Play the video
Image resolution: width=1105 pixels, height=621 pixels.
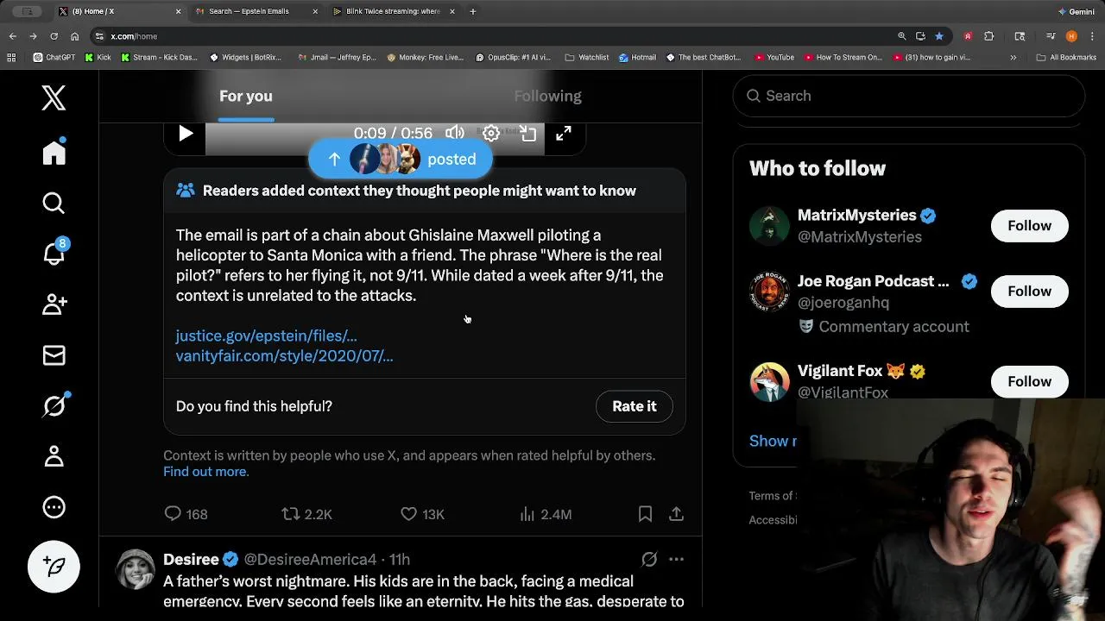click(x=185, y=134)
